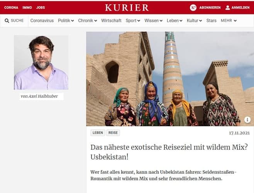The height and width of the screenshot is (193, 254).
Task: Expand the Sport section menu
Action: pyautogui.click(x=133, y=20)
